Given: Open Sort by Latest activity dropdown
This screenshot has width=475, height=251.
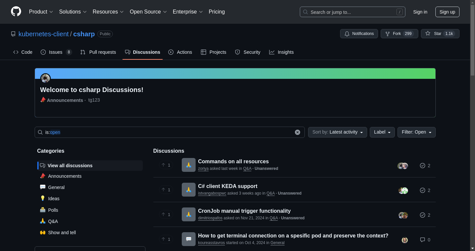Looking at the screenshot, I should [337, 132].
